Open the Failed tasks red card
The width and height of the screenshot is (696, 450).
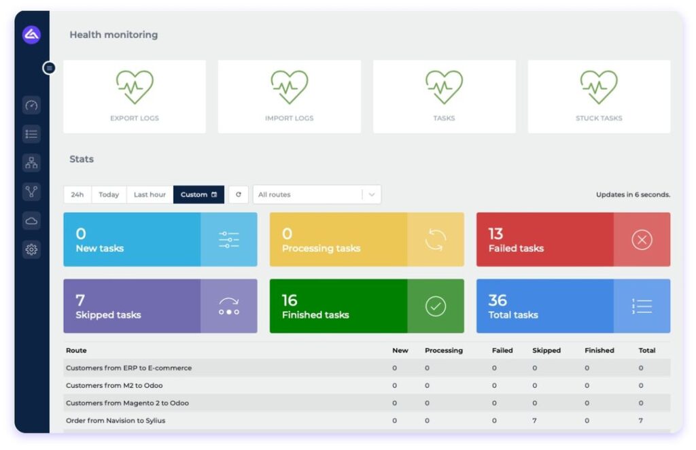tap(573, 239)
